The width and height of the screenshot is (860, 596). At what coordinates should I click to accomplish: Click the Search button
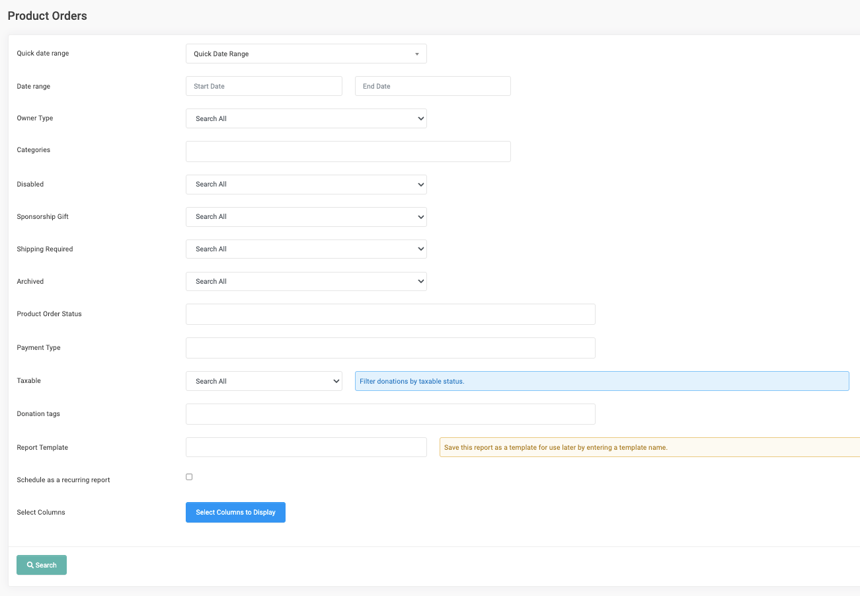tap(41, 564)
